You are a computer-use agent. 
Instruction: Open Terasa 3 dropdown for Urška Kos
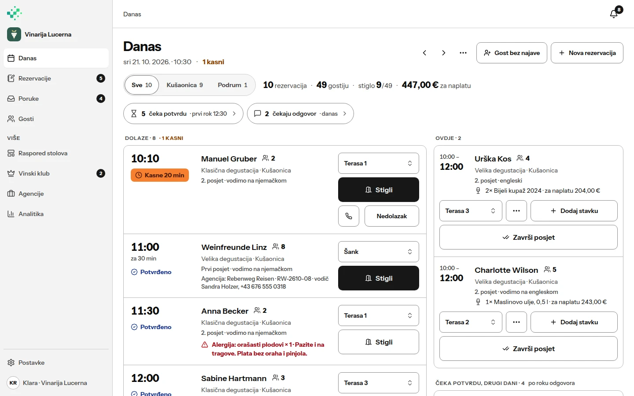pos(471,211)
